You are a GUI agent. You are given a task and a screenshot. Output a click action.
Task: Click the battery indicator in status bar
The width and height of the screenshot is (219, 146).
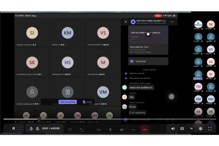pos(174,16)
